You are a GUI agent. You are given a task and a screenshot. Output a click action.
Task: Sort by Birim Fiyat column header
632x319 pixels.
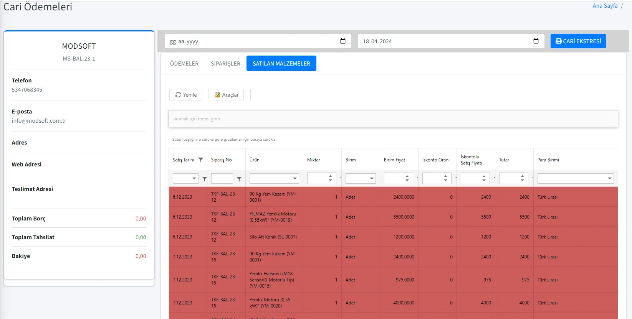tap(394, 160)
